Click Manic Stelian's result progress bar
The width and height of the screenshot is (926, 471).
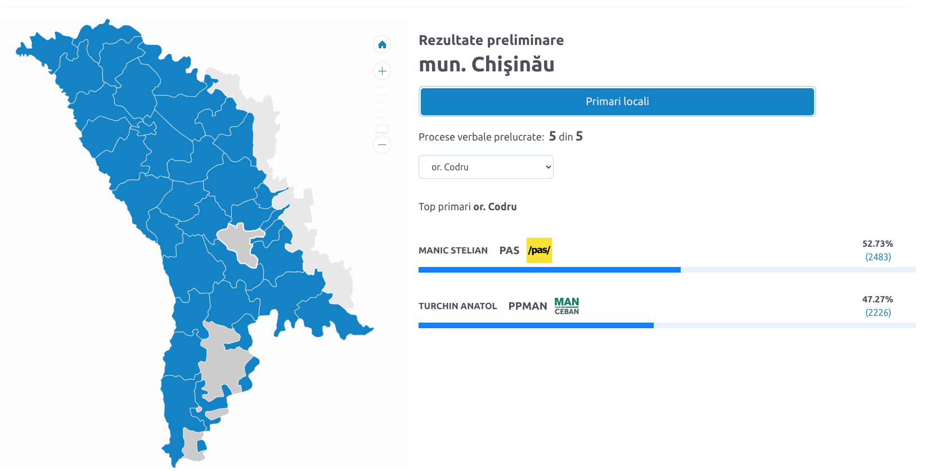(x=549, y=270)
